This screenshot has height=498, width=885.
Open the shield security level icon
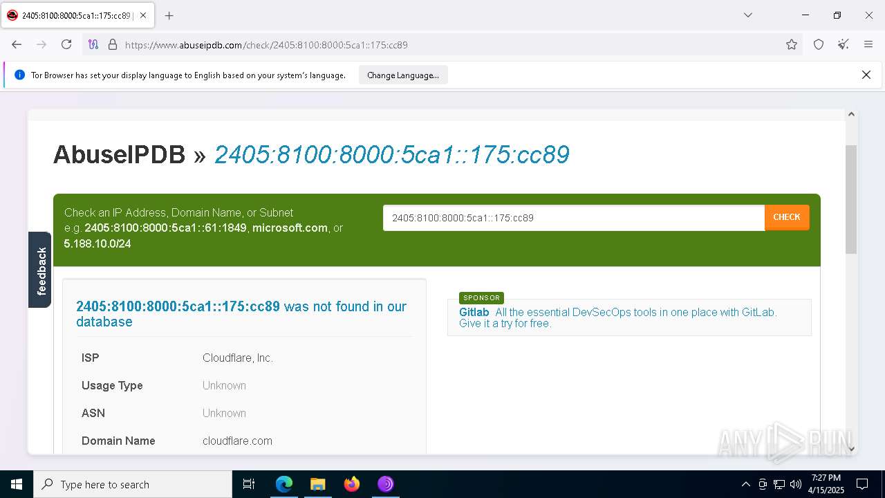pyautogui.click(x=819, y=44)
